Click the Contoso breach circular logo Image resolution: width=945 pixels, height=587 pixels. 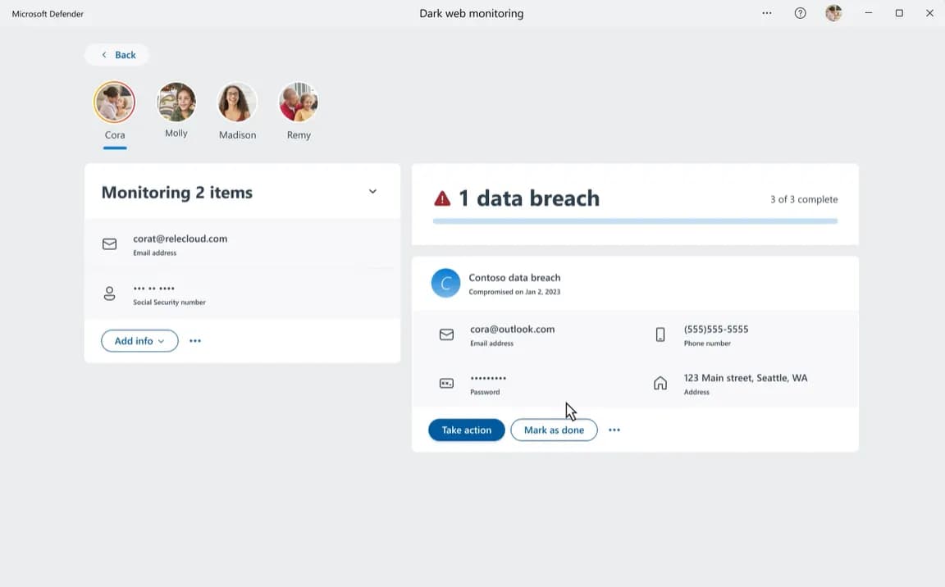pyautogui.click(x=446, y=283)
